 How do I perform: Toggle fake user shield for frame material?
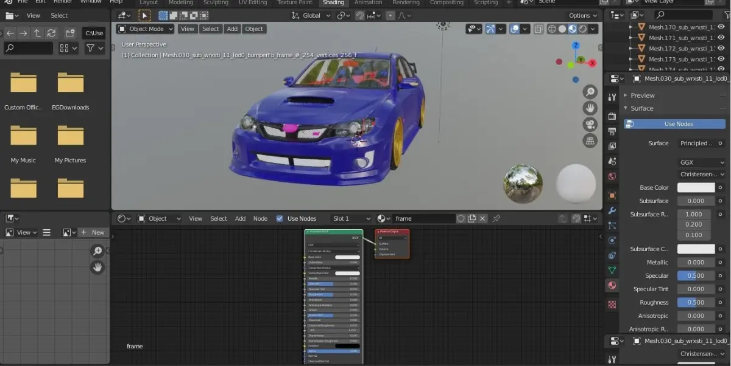tap(461, 218)
